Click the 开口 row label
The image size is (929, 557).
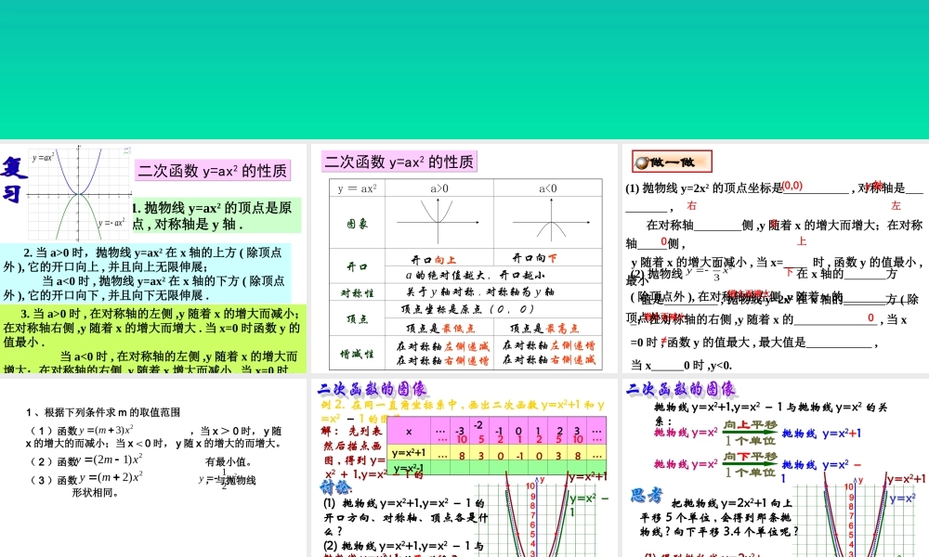pyautogui.click(x=358, y=266)
